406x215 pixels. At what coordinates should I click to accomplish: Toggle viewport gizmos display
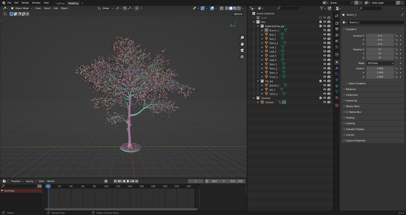(202, 8)
